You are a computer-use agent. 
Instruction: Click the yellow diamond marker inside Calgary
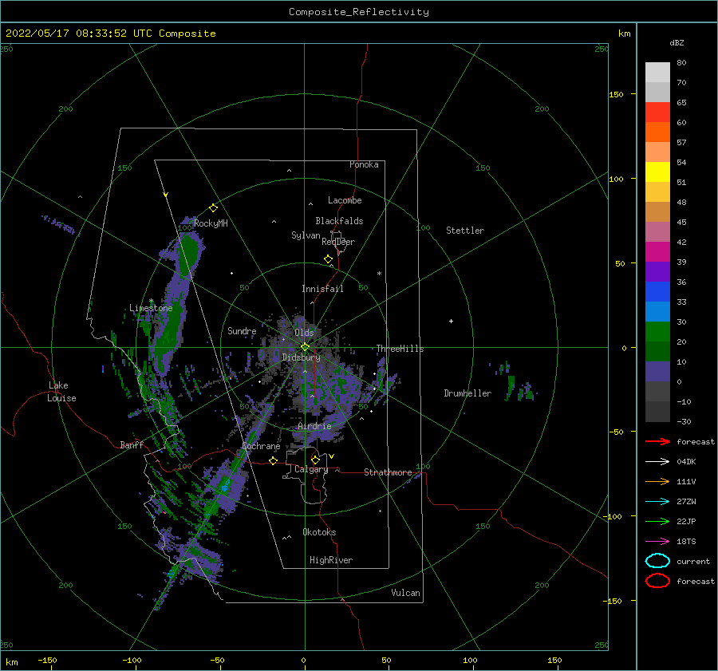click(x=315, y=460)
